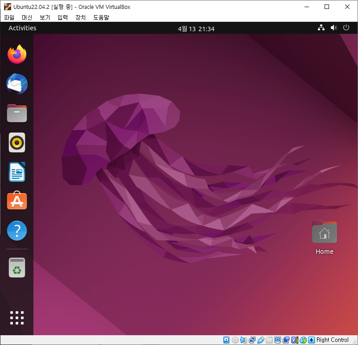Viewport: 358px width, 345px height.
Task: Open the Home folder on desktop
Action: tap(325, 237)
